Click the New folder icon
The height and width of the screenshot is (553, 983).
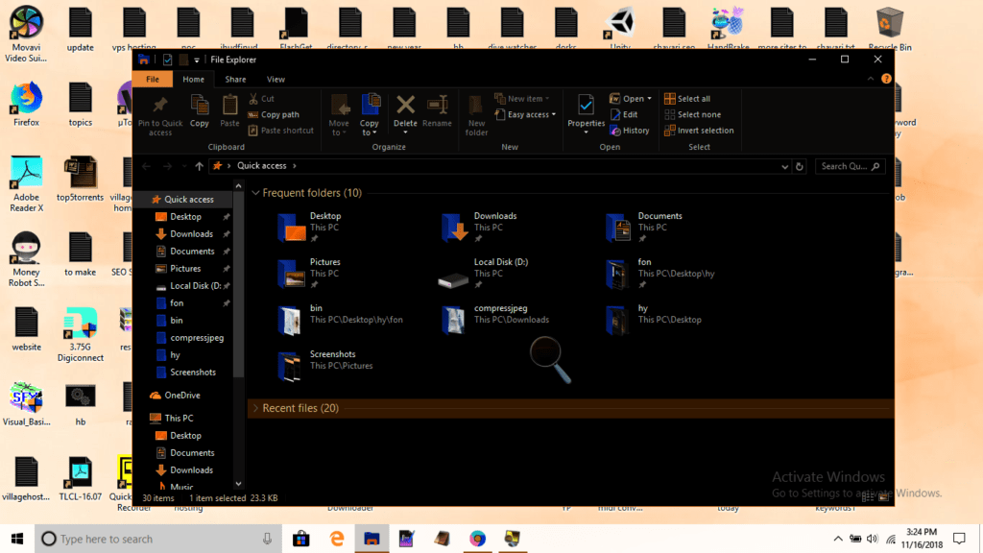pyautogui.click(x=476, y=113)
